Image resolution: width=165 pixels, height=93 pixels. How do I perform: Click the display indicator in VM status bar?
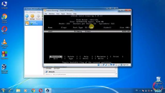tap(111, 65)
